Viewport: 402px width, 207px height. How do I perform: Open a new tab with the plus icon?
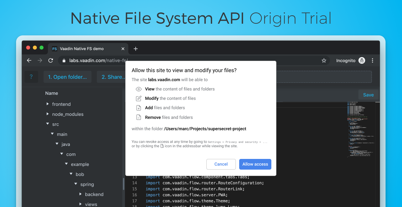pyautogui.click(x=135, y=49)
